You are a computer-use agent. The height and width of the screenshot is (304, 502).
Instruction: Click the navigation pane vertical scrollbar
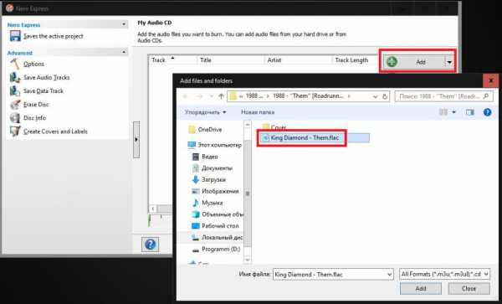[247, 193]
